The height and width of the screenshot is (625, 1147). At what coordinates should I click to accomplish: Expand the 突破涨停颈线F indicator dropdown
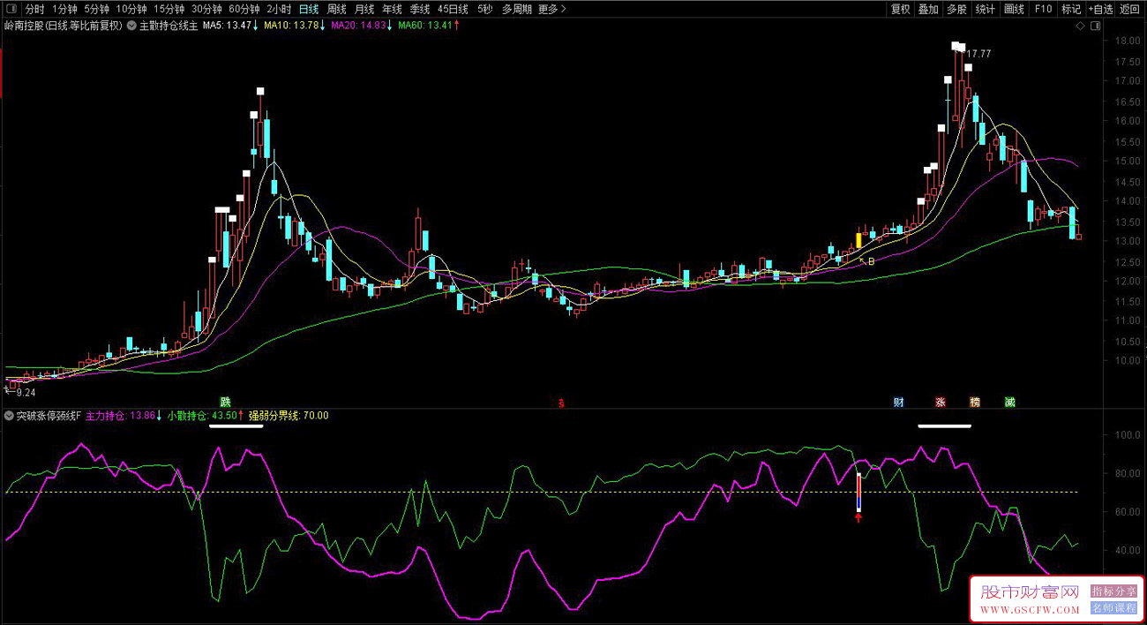9,415
